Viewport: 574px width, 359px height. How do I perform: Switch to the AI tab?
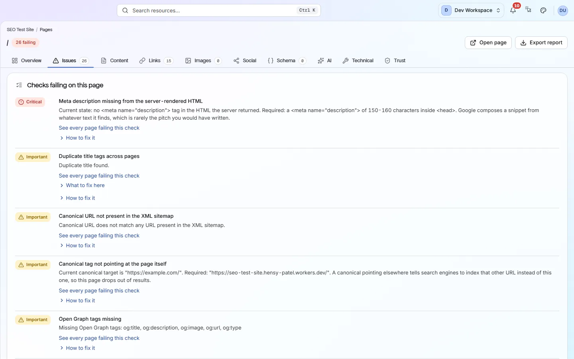tap(324, 61)
